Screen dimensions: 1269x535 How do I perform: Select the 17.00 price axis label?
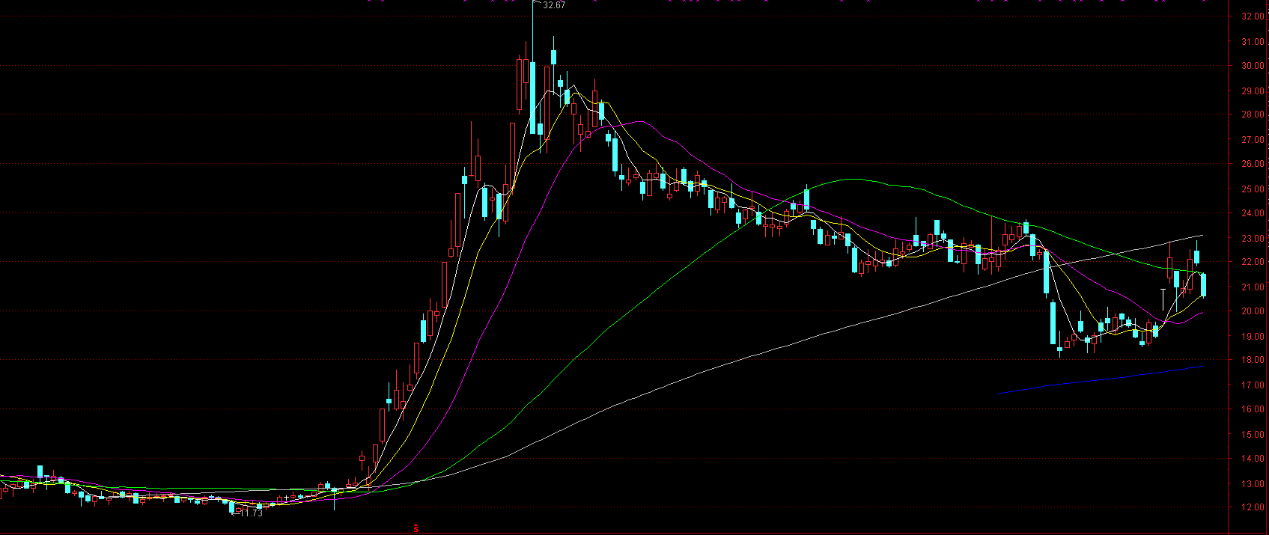[x=1253, y=385]
